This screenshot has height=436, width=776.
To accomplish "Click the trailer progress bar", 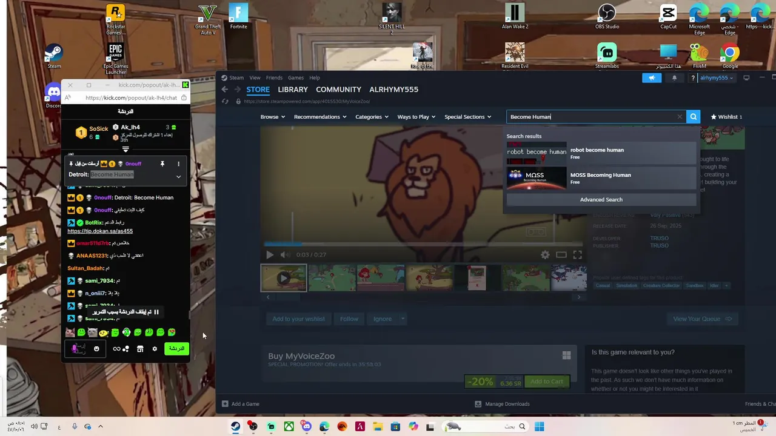I will tap(424, 245).
